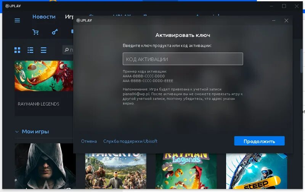Click the Uplay logo in main window title bar
305x192 pixels.
pyautogui.click(x=13, y=6)
